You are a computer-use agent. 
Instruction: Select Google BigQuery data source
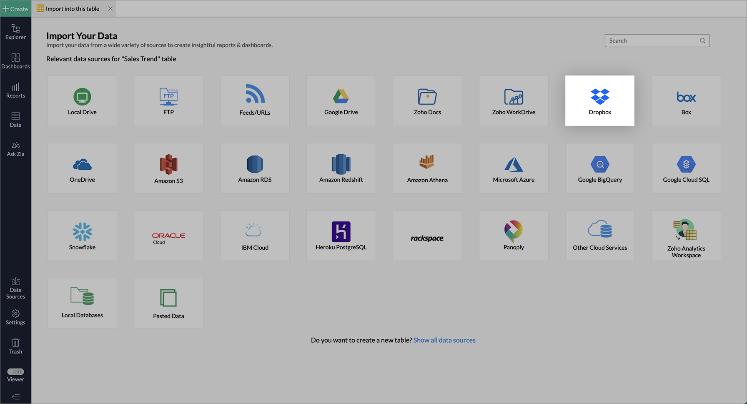click(599, 168)
